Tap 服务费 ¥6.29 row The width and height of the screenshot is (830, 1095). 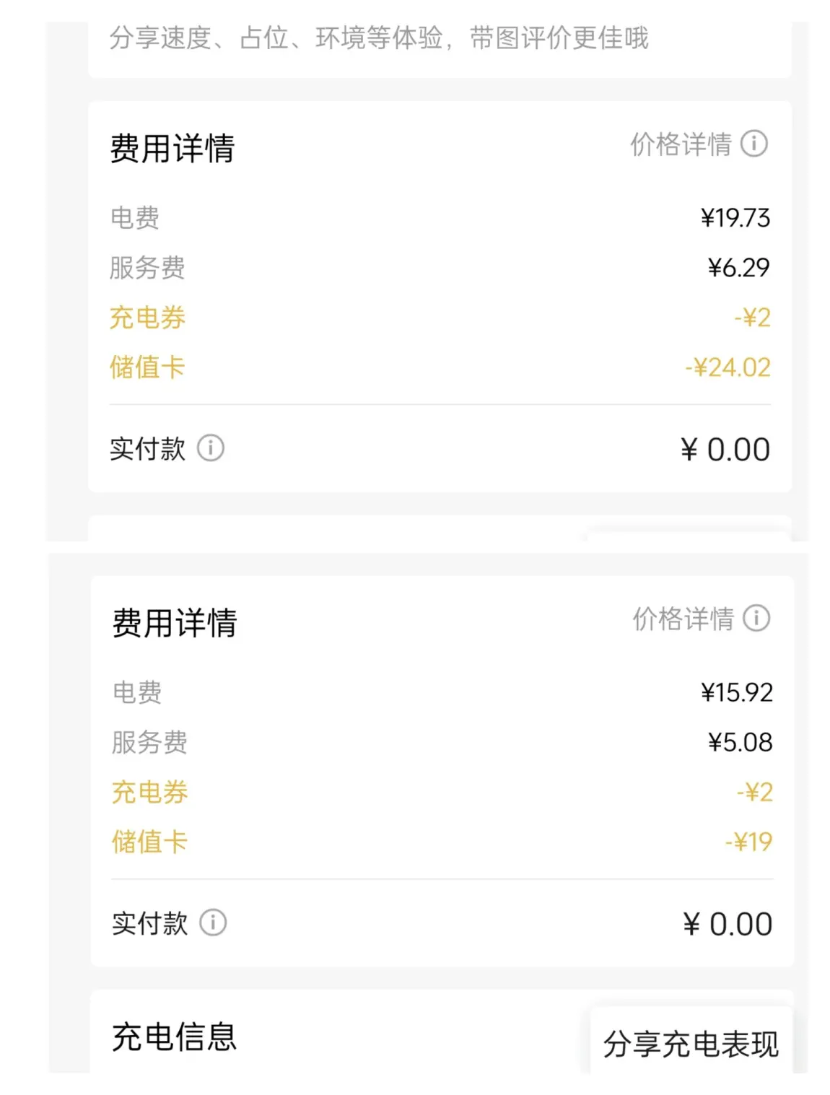click(x=440, y=268)
